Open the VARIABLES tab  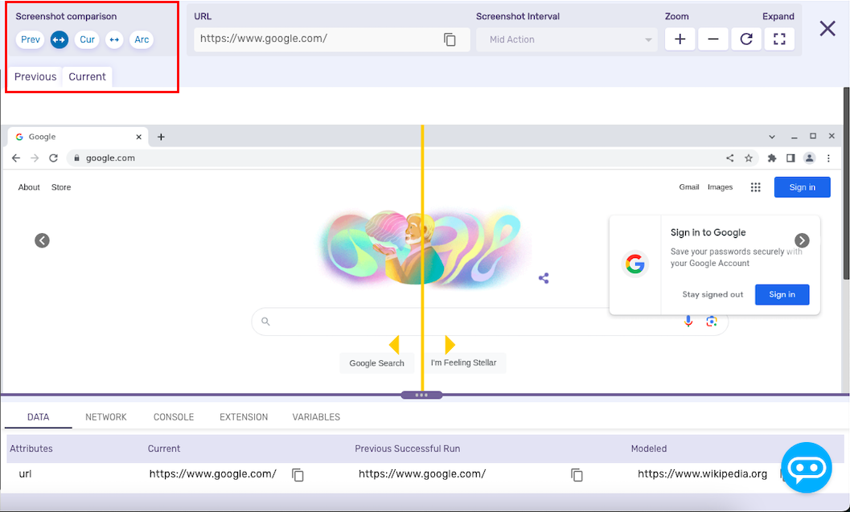(x=316, y=417)
